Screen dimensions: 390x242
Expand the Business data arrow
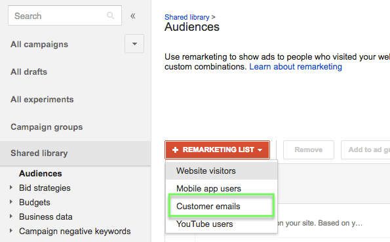pos(11,216)
